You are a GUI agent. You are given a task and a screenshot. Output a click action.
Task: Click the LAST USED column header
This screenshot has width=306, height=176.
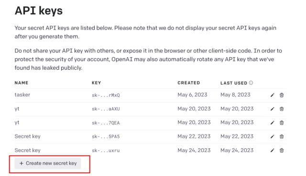[234, 83]
